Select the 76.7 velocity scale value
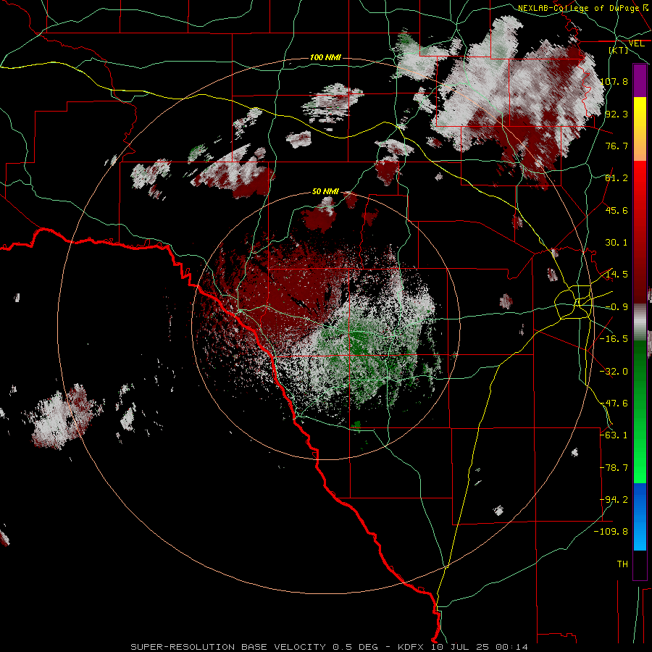Image resolution: width=652 pixels, height=652 pixels. click(617, 146)
